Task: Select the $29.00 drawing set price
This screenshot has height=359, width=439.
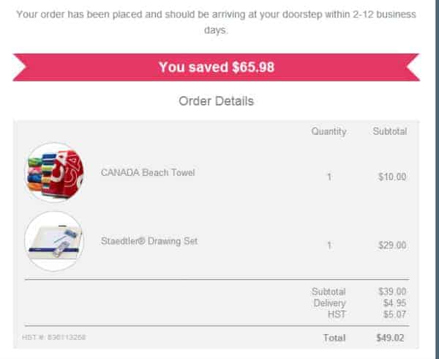Action: [392, 245]
